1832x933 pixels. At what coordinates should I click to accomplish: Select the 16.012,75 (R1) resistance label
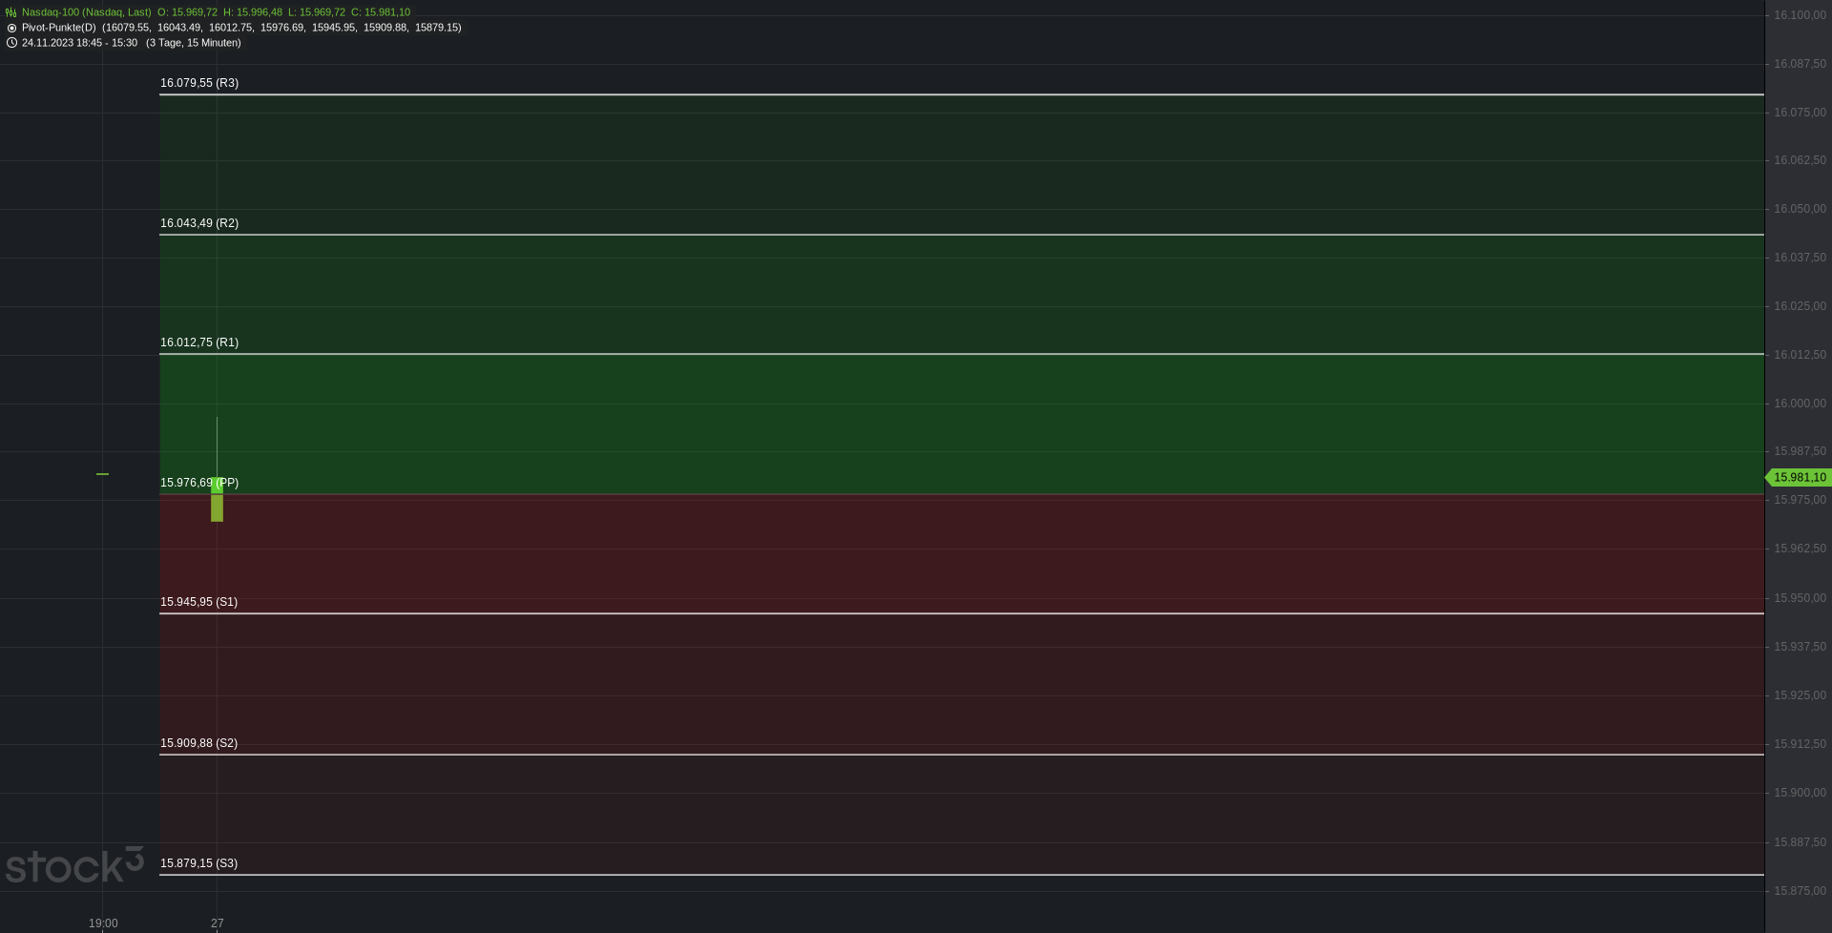199,342
